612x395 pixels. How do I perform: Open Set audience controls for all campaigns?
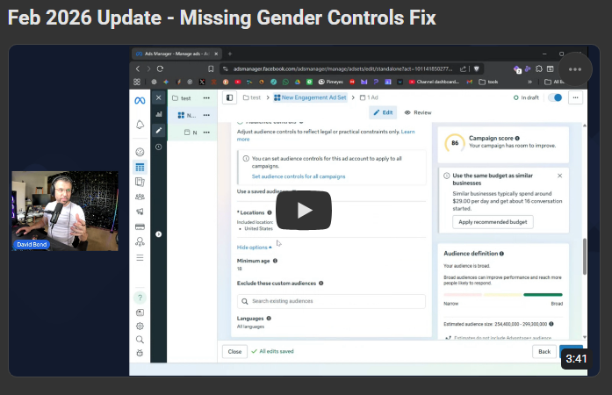coord(299,176)
